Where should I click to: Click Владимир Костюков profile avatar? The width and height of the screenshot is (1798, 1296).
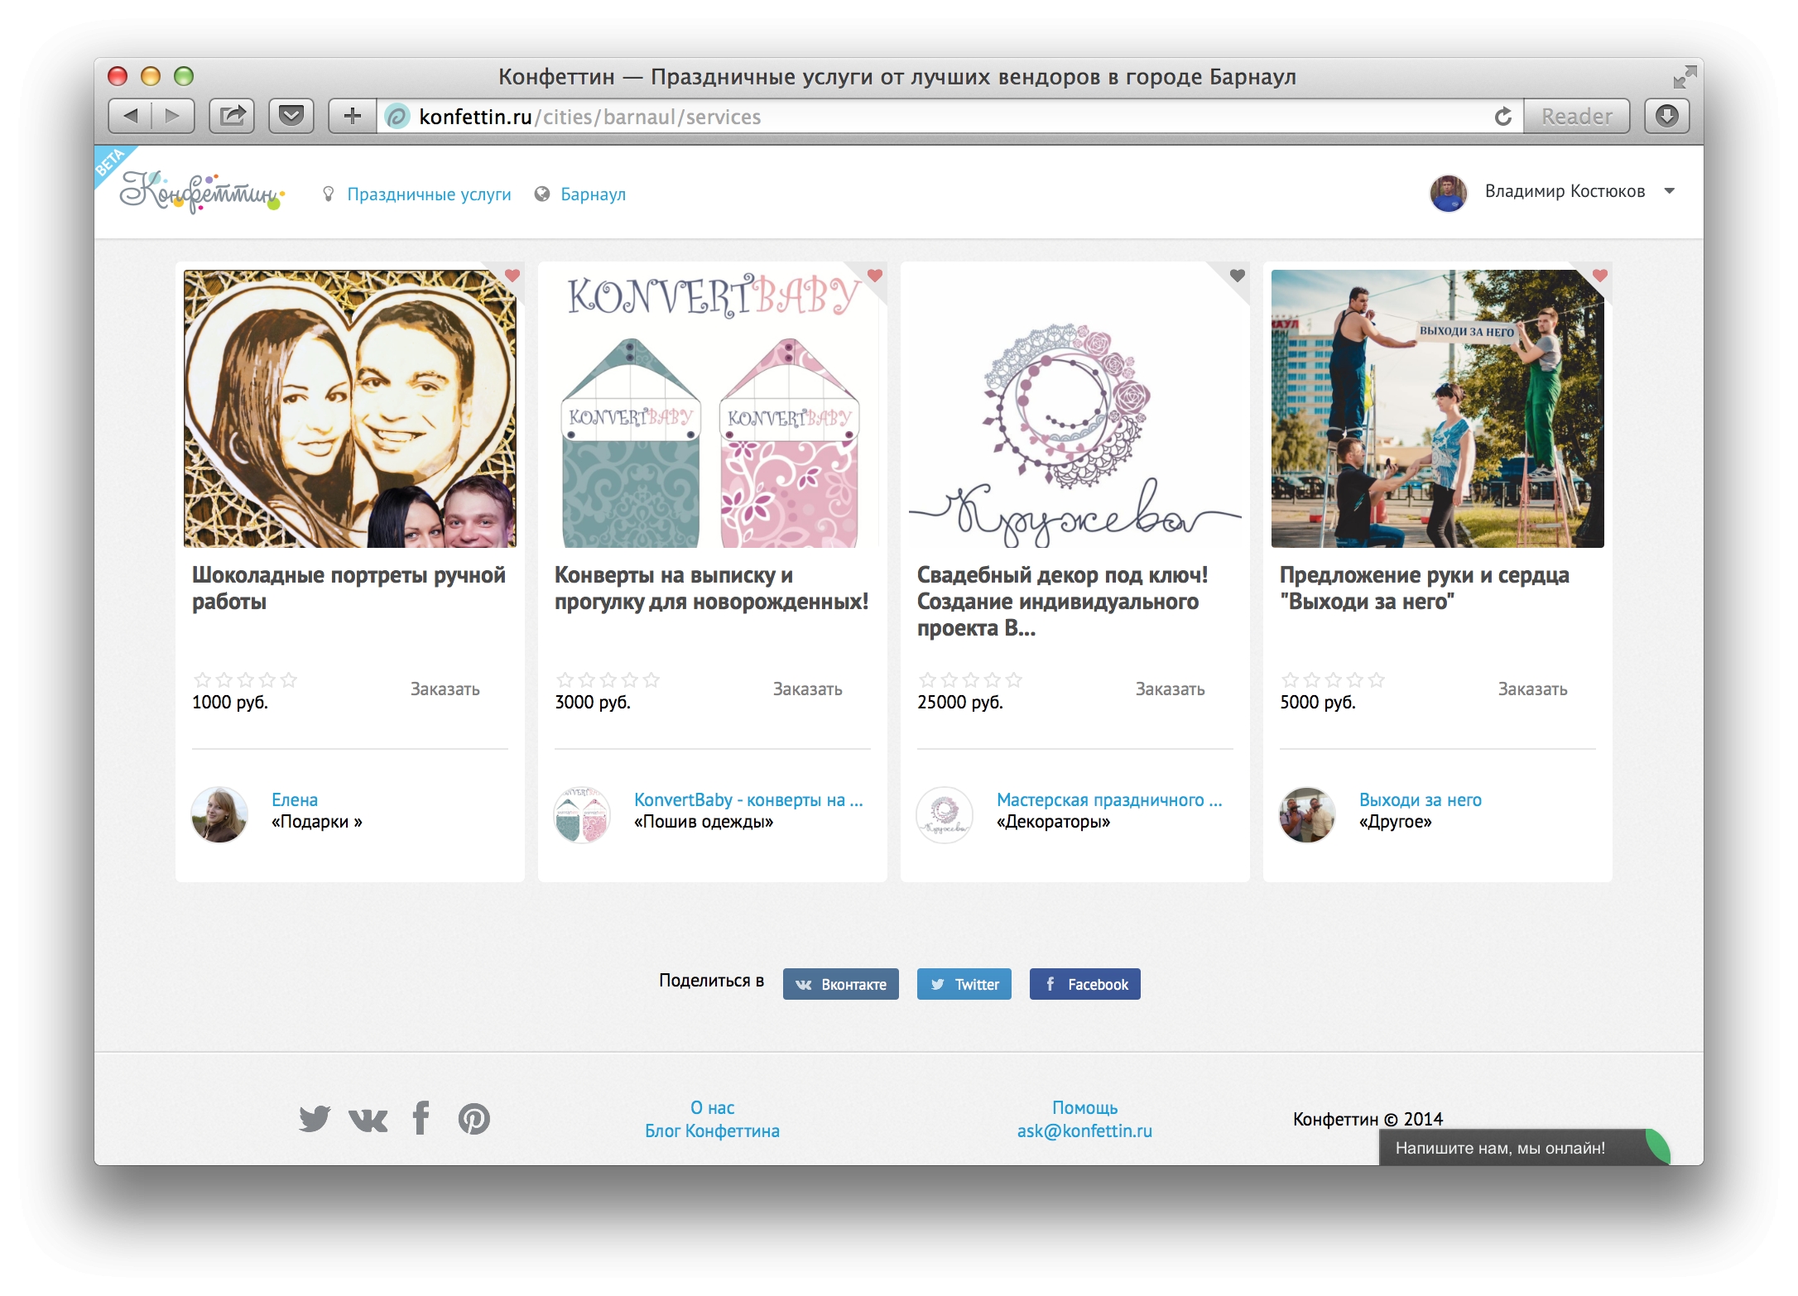[1448, 193]
